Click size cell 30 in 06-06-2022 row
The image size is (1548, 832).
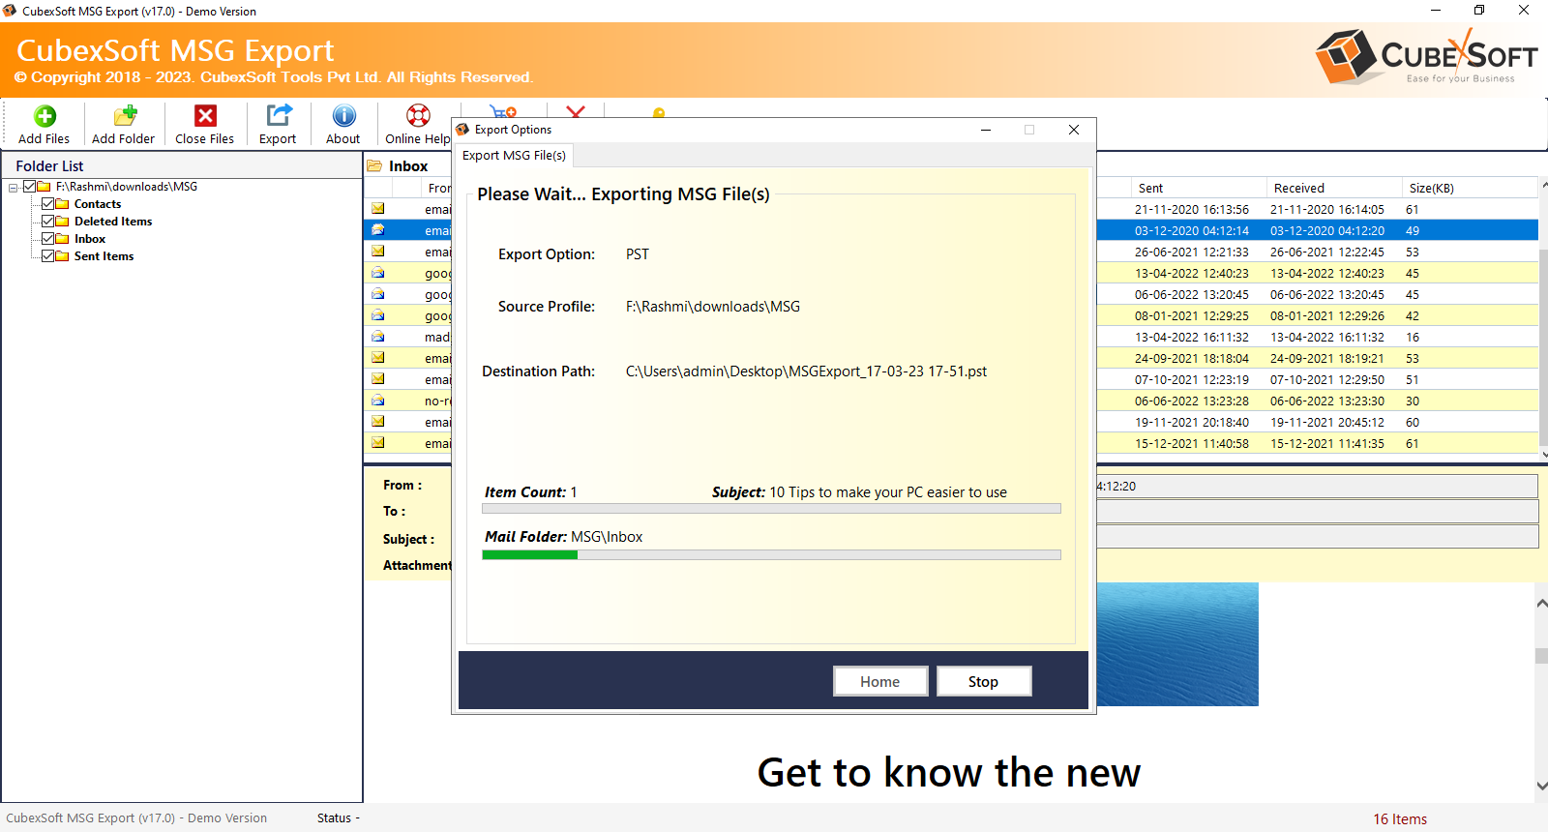coord(1413,401)
